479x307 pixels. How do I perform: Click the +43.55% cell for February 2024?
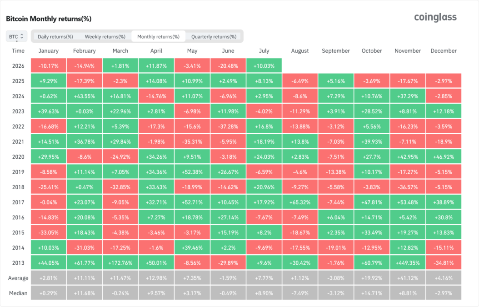pyautogui.click(x=85, y=96)
